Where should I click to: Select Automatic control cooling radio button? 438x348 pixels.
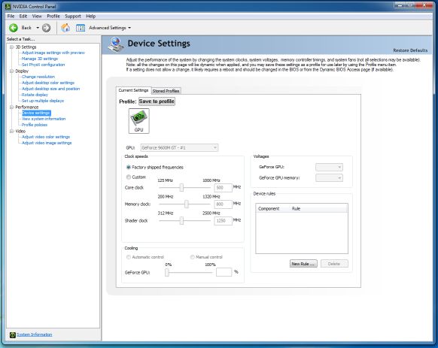coord(129,257)
